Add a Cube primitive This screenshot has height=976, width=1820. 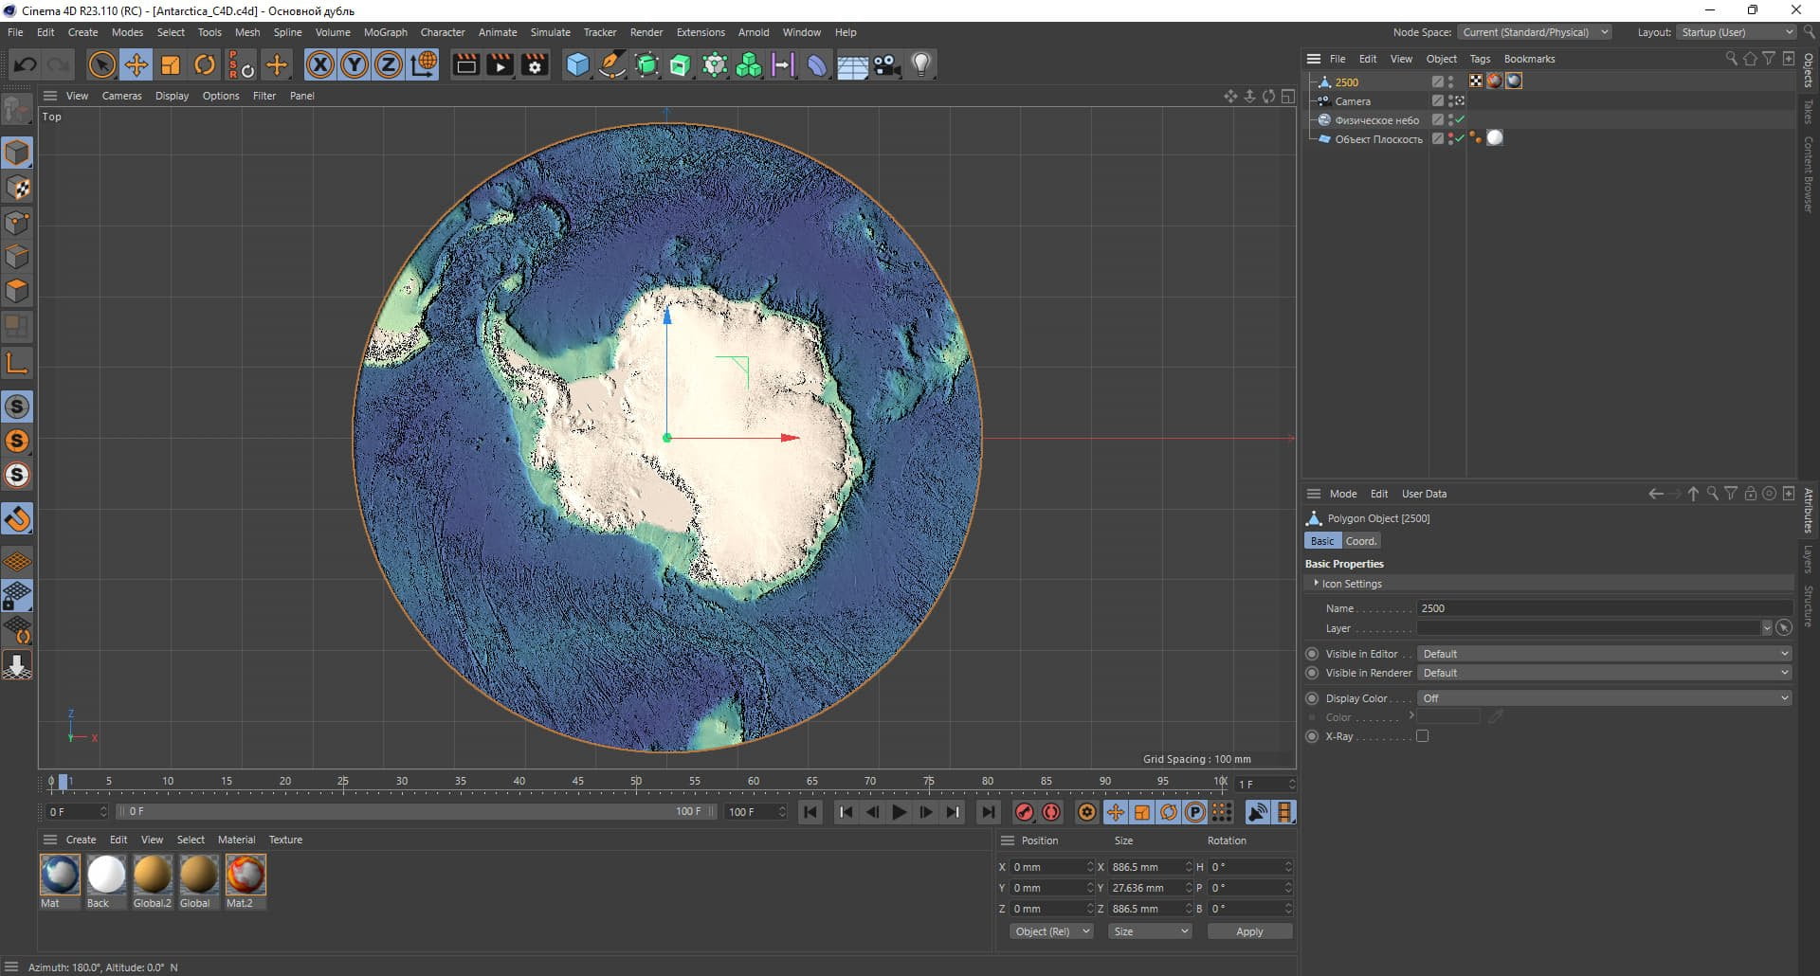coord(577,64)
